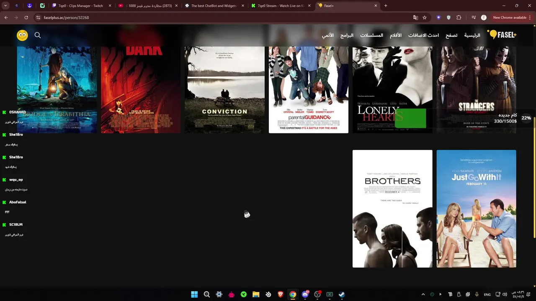Open Steam from taskbar
The image size is (536, 301).
click(x=342, y=294)
